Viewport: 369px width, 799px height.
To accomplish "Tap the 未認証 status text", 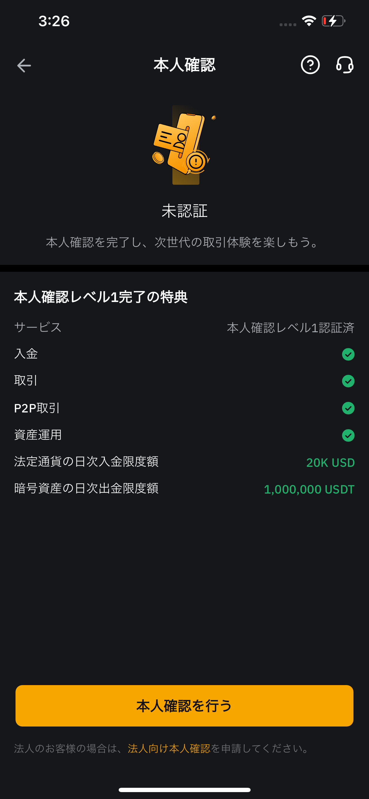I will tap(184, 211).
